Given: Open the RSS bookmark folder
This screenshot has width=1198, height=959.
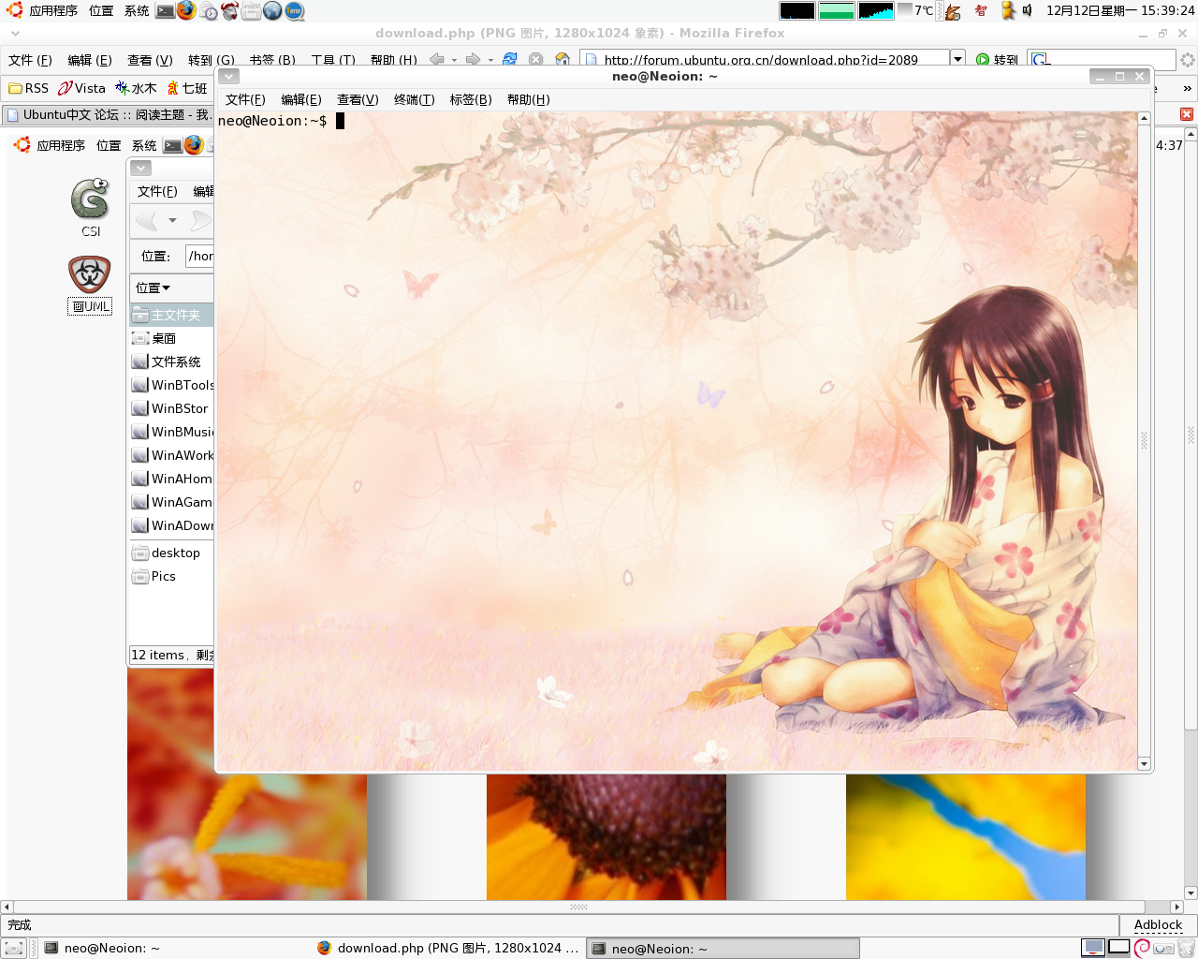Looking at the screenshot, I should tap(28, 88).
